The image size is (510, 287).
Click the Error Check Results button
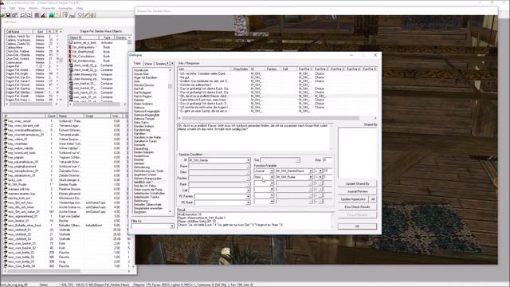[357, 207]
